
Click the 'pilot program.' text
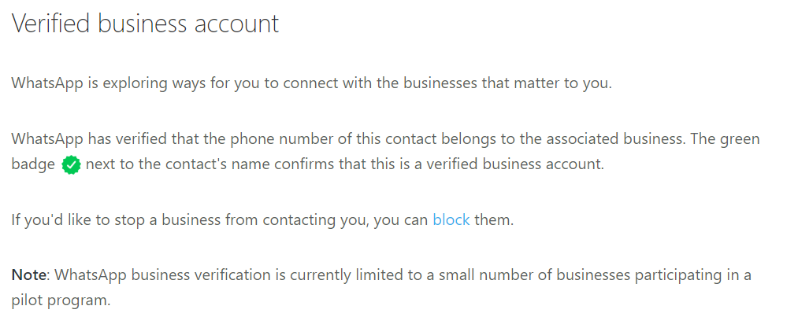pyautogui.click(x=61, y=301)
